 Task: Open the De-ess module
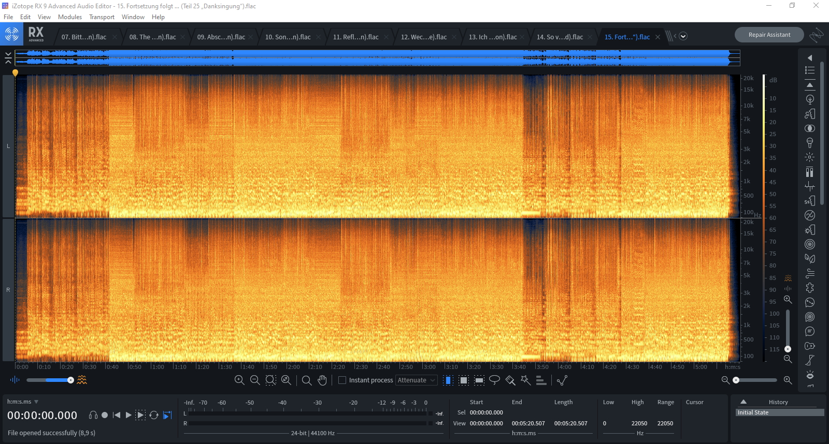pyautogui.click(x=810, y=201)
